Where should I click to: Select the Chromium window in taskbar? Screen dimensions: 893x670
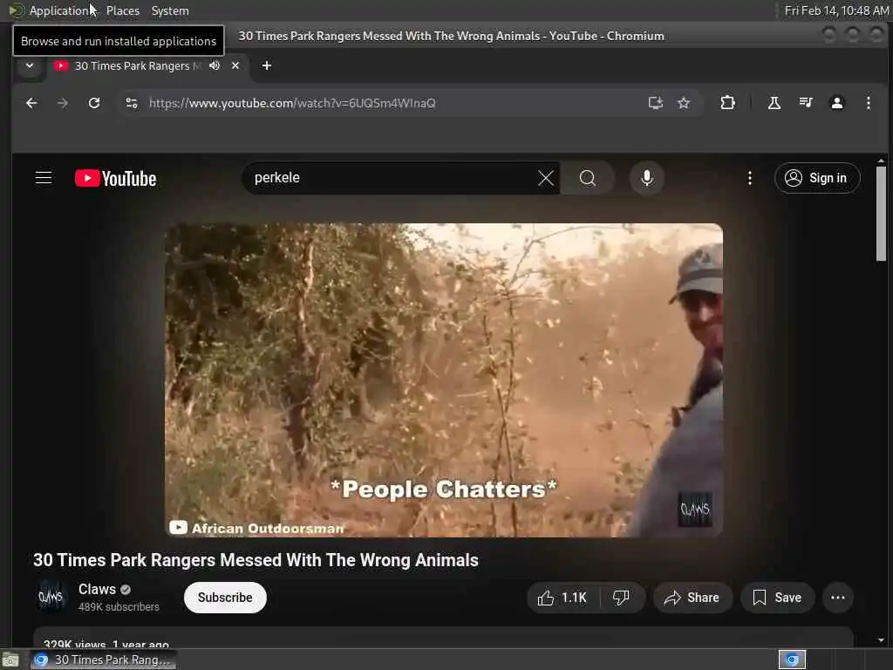tap(104, 660)
